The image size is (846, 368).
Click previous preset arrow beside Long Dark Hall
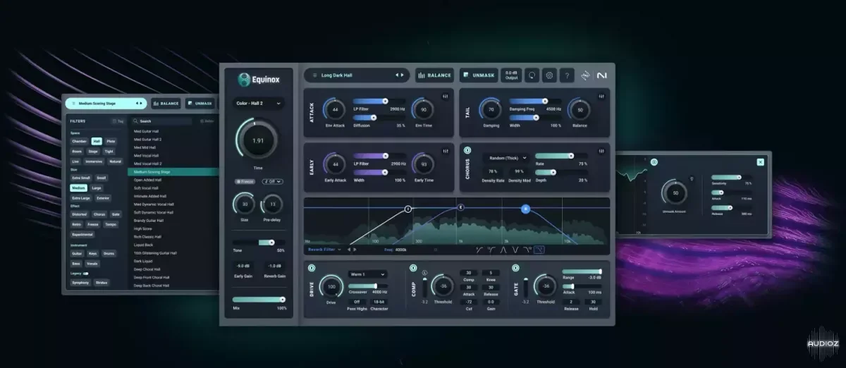[x=397, y=75]
